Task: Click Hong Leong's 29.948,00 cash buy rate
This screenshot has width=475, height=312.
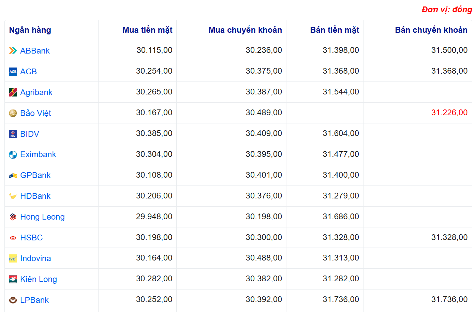Action: pos(154,217)
